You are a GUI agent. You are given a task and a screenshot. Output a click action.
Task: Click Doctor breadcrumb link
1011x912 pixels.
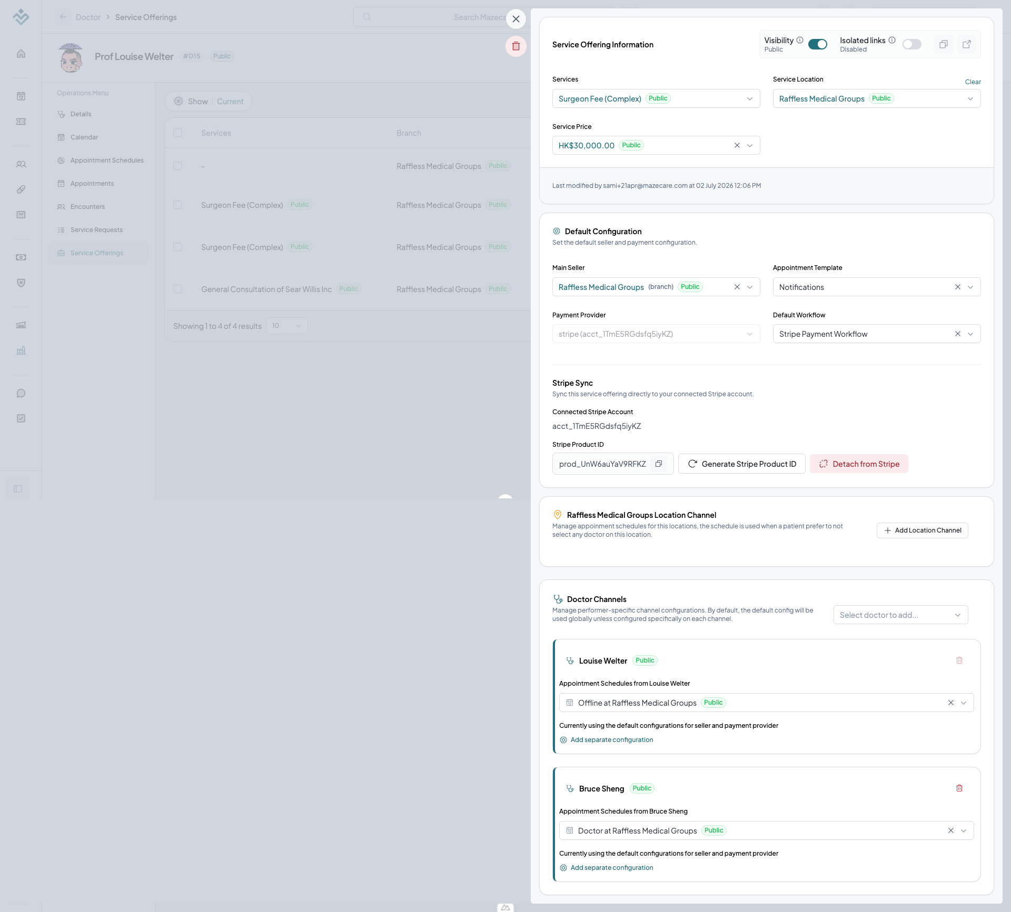[88, 17]
